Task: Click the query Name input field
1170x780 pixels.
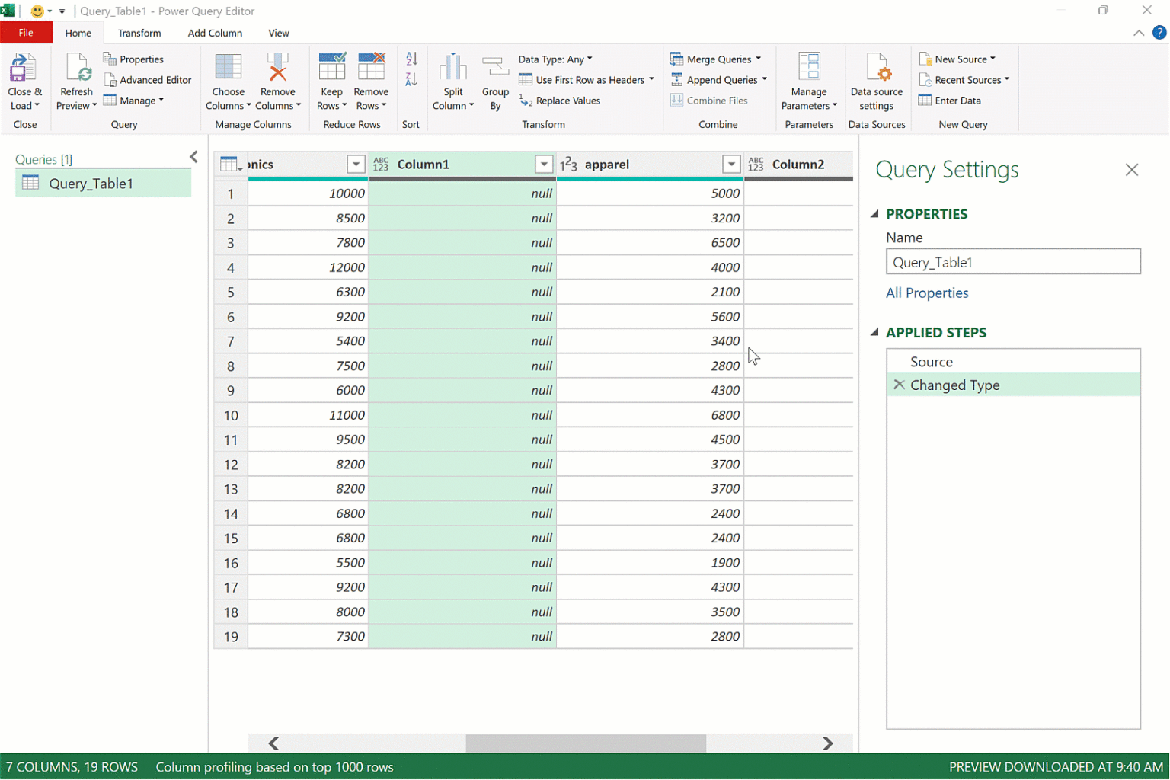Action: [x=1012, y=262]
